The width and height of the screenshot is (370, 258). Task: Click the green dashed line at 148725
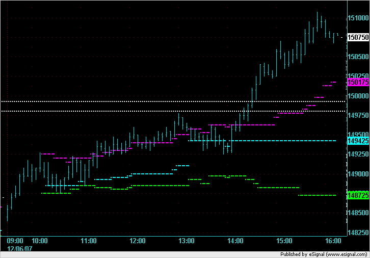pyautogui.click(x=317, y=195)
